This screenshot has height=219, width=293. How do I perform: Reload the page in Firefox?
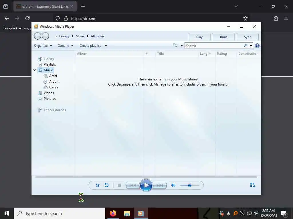pos(27,18)
